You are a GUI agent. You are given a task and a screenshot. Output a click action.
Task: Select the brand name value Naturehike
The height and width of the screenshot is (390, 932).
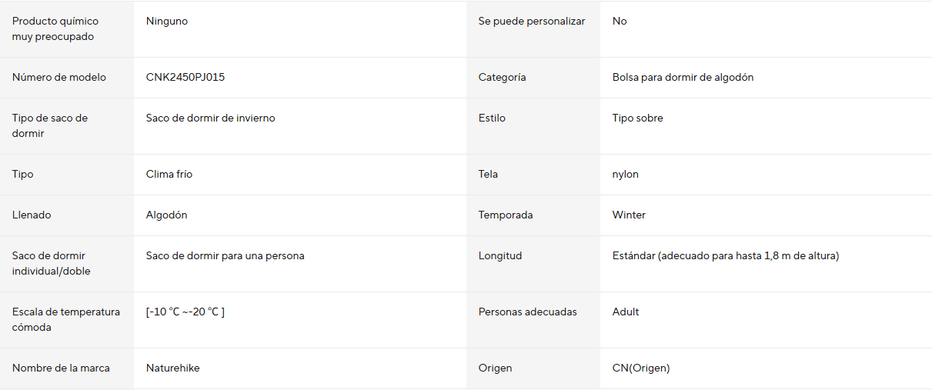pos(172,368)
